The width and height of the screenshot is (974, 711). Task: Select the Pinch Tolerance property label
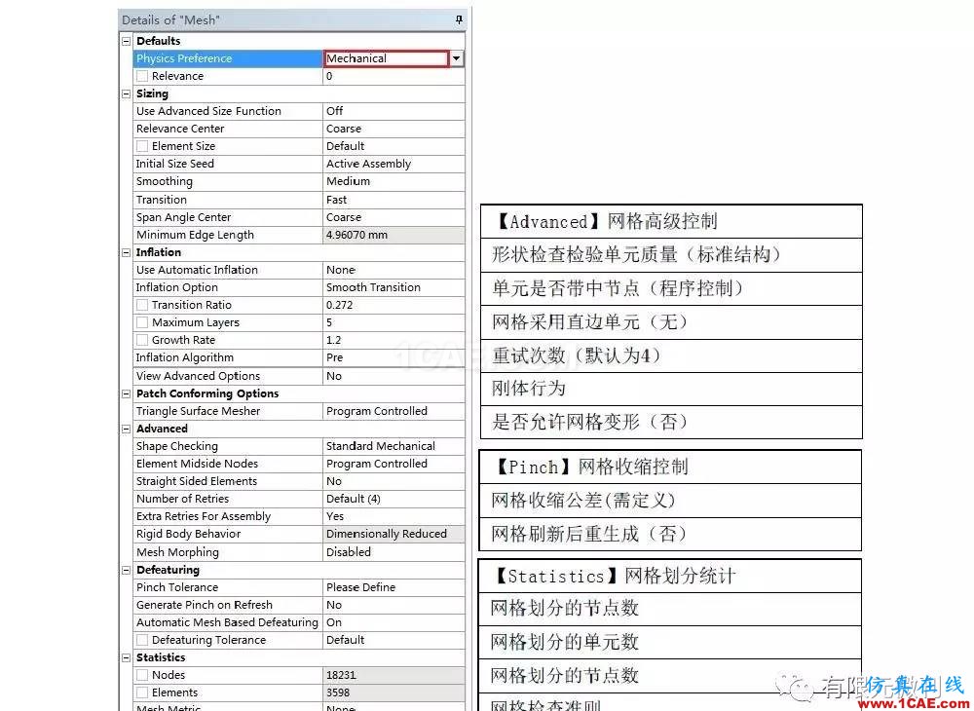click(177, 587)
